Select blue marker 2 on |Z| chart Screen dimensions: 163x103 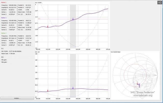(73, 88)
